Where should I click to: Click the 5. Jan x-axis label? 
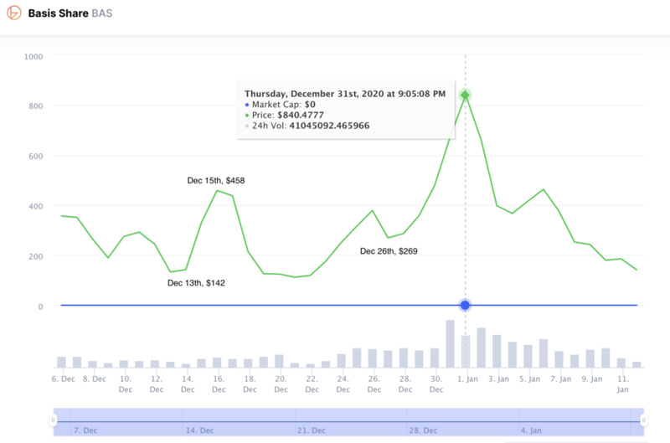(x=530, y=379)
